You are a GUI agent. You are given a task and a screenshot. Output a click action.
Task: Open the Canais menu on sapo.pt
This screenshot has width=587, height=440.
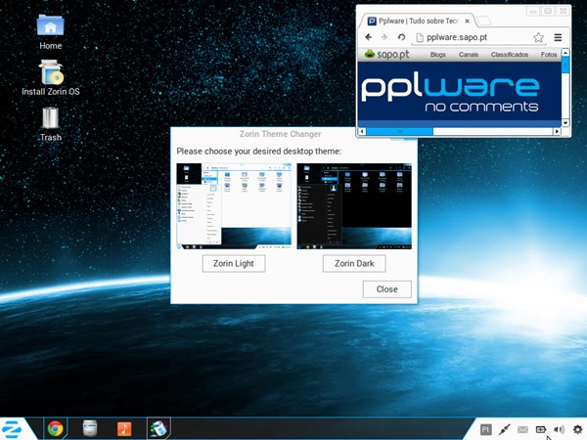coord(469,55)
